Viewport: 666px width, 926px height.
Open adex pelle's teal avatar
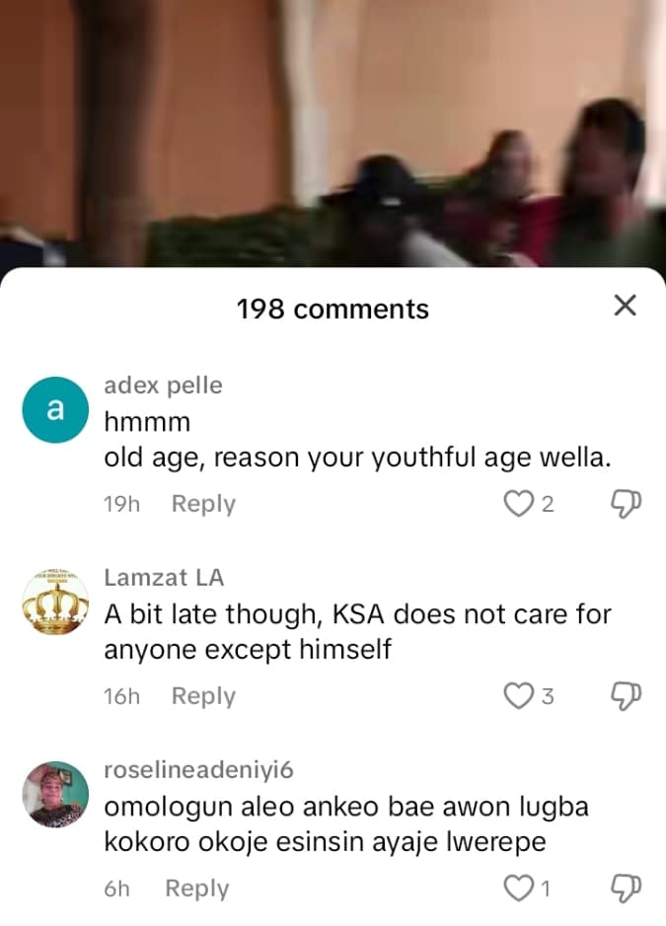[55, 409]
